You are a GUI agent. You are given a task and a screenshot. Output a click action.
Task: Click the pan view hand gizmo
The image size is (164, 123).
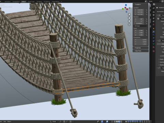click(x=129, y=18)
